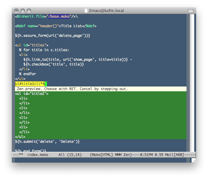Click the document proxy icon in title bar
Image resolution: width=208 pixels, height=179 pixels.
point(86,10)
